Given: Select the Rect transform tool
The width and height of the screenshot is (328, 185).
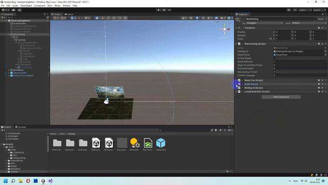Looking at the screenshot, I should point(119,18).
